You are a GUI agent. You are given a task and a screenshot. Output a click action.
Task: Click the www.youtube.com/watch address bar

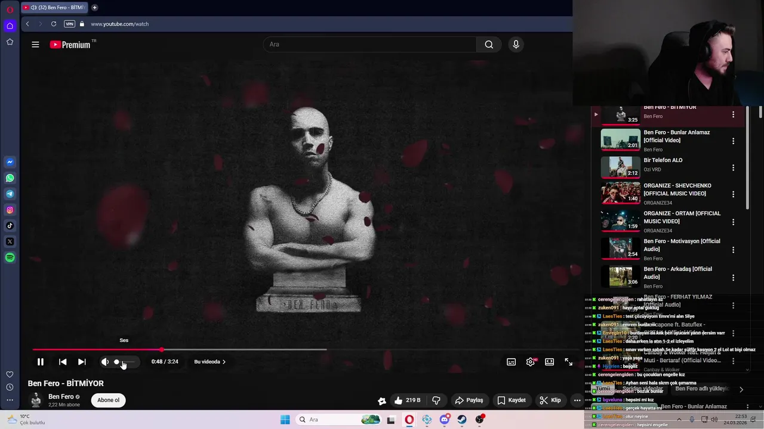[119, 24]
